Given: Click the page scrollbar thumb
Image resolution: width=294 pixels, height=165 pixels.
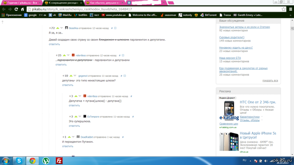Looking at the screenshot, I should pyautogui.click(x=292, y=28).
